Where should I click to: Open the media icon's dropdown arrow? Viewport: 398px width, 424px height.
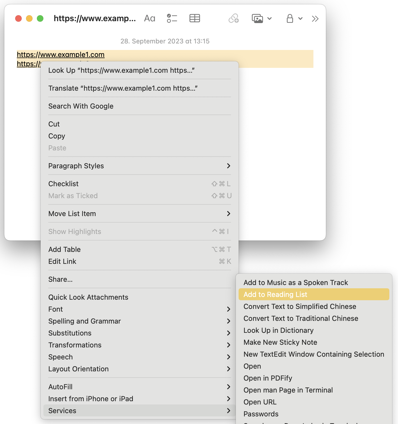[x=269, y=19]
